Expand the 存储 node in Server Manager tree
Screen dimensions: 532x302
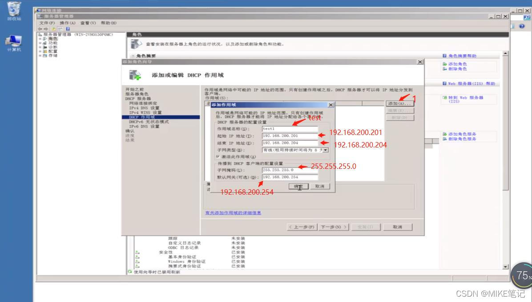(x=40, y=55)
